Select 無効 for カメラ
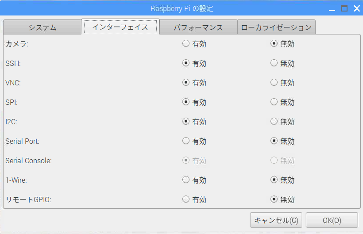Viewport: 363px width, 234px height. coord(274,43)
